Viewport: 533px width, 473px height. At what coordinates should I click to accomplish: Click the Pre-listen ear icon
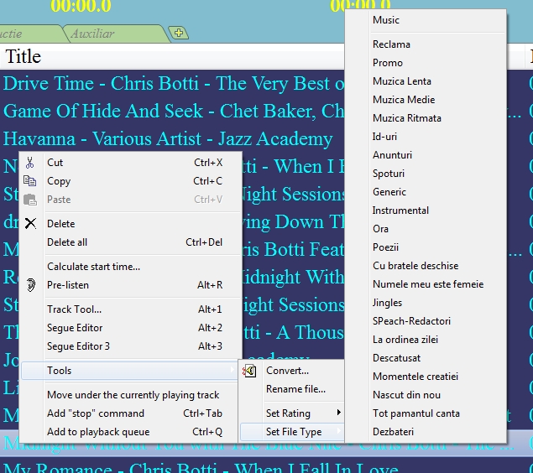click(x=30, y=285)
